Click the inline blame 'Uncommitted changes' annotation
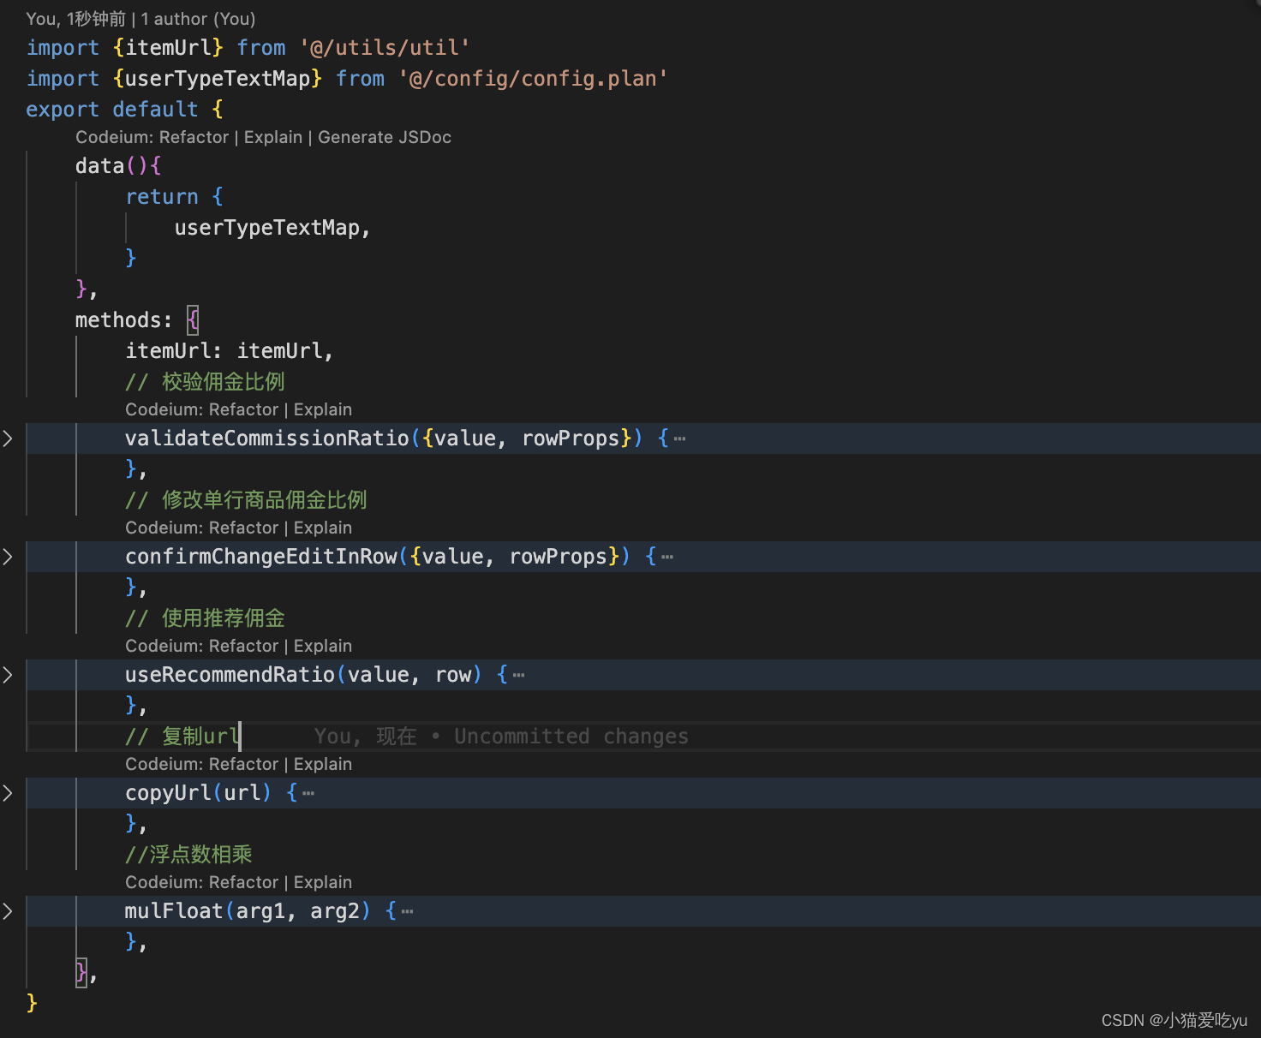 pos(501,737)
